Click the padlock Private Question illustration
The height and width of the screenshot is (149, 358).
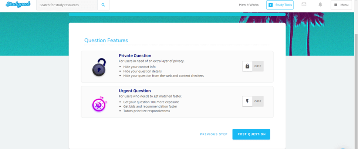[99, 67]
